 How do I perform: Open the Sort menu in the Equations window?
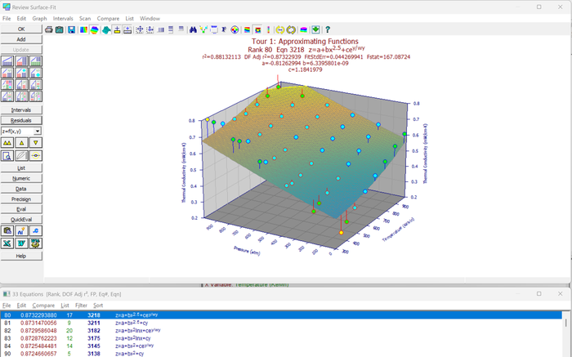(98, 306)
